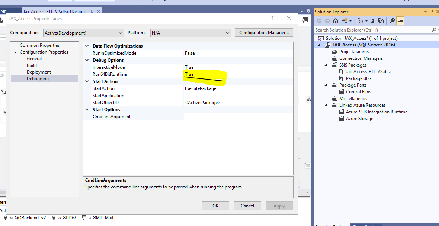Viewport: 439px width, 226px height.
Task: Open the Pending Changes Filter clock icon
Action: 361,21
